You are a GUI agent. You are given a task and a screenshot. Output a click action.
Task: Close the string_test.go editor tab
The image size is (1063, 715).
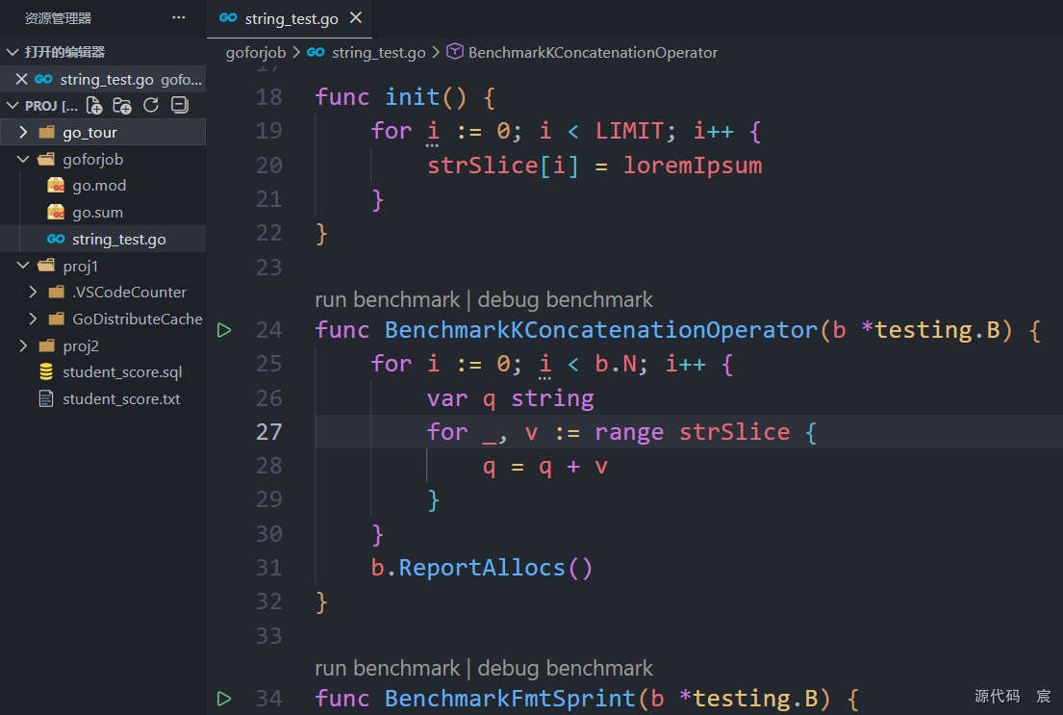tap(356, 17)
